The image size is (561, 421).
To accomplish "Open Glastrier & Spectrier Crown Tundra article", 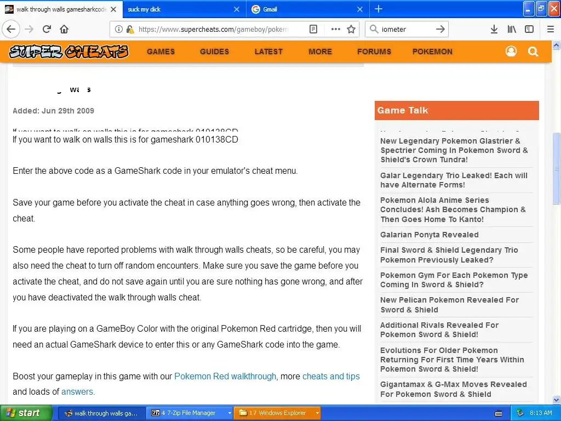I will 454,150.
